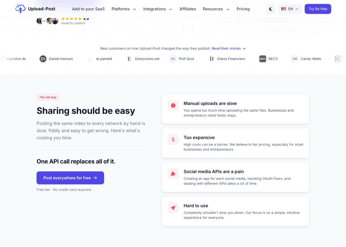Click the Carter Wells name text
This screenshot has width=346, height=247.
click(311, 59)
